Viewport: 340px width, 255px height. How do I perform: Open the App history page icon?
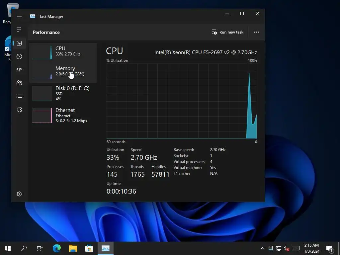point(19,56)
